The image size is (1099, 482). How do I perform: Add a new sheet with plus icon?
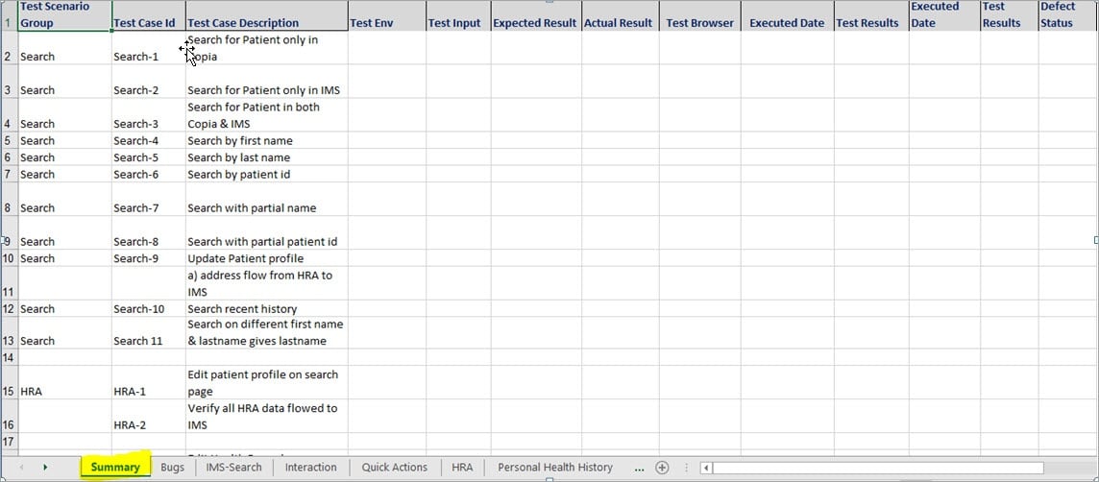point(662,468)
